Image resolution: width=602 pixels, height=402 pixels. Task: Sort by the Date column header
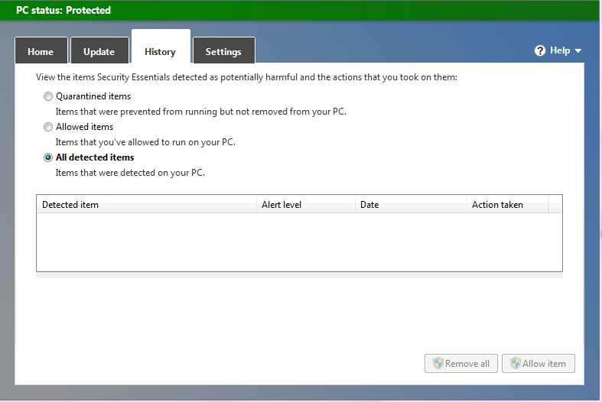coord(412,205)
